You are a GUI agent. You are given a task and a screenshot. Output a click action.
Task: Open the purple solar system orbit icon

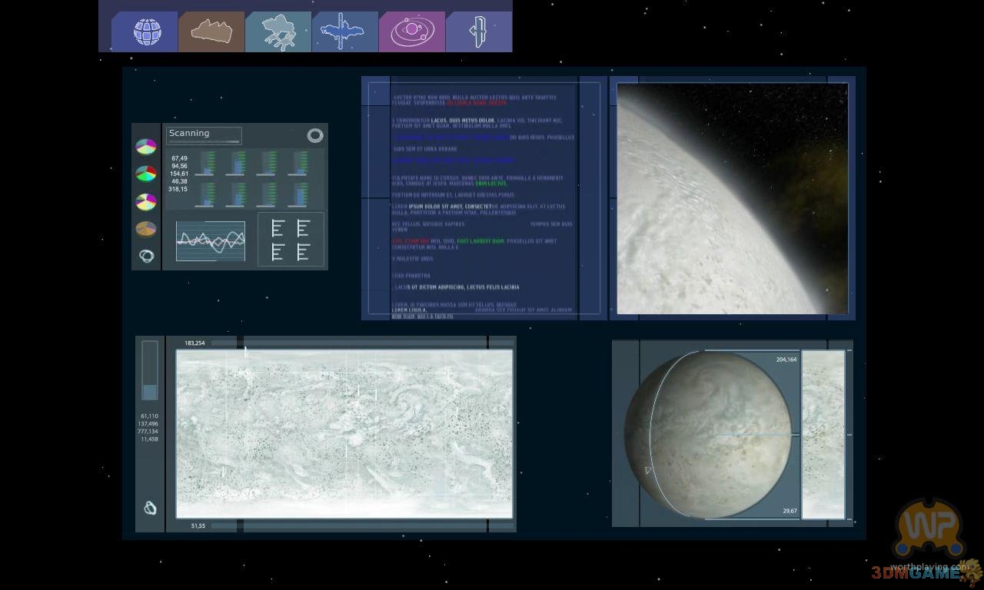click(412, 32)
